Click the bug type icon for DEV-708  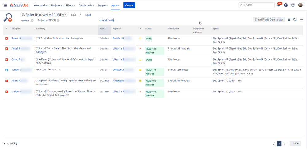coord(6,60)
